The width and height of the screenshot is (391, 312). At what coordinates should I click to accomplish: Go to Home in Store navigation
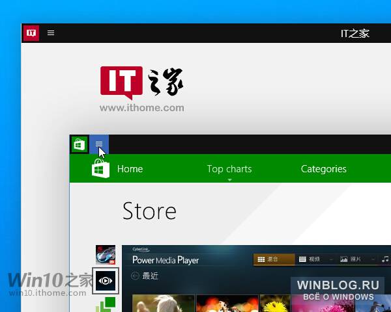click(130, 169)
